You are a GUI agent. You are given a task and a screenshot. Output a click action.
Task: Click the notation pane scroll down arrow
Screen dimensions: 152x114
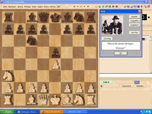coord(150,72)
